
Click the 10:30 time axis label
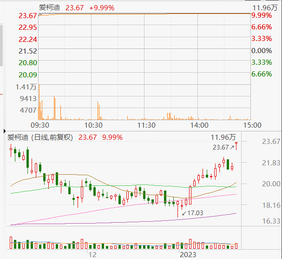click(x=93, y=125)
